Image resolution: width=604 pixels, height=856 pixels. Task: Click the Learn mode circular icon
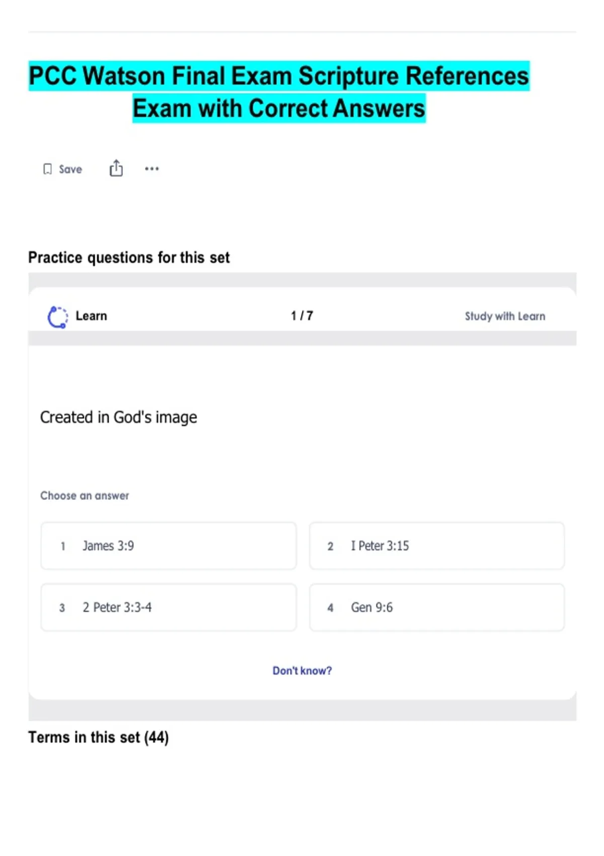[57, 317]
